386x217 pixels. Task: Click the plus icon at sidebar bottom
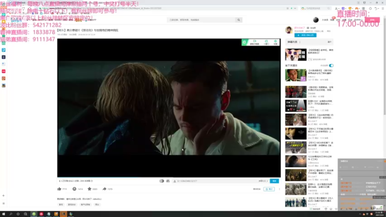(3, 196)
